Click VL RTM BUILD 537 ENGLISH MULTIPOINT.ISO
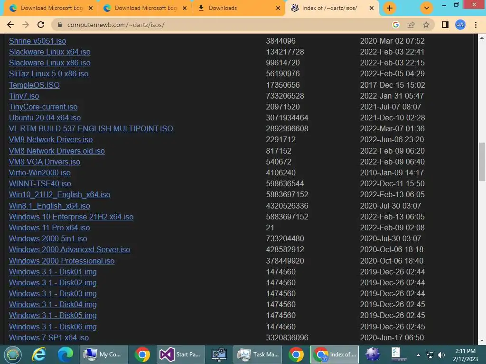Image resolution: width=486 pixels, height=364 pixels. pos(91,128)
